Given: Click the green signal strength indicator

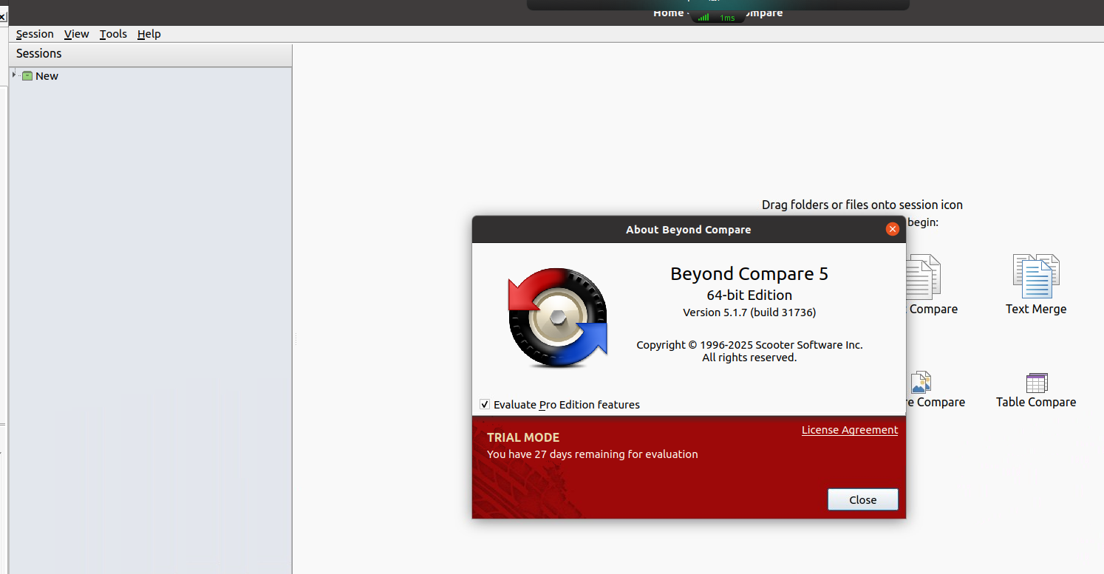Looking at the screenshot, I should [x=704, y=17].
